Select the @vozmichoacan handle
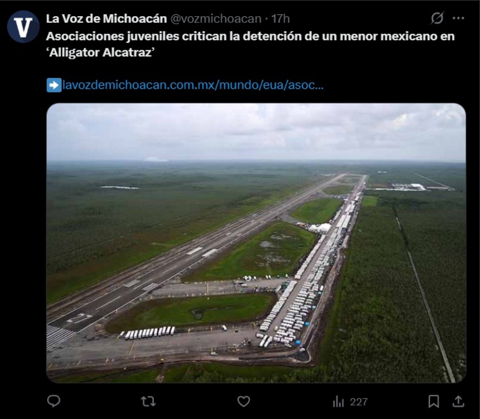This screenshot has width=480, height=419. [x=216, y=19]
